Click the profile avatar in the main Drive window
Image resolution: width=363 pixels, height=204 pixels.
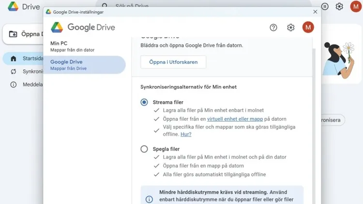356,6
